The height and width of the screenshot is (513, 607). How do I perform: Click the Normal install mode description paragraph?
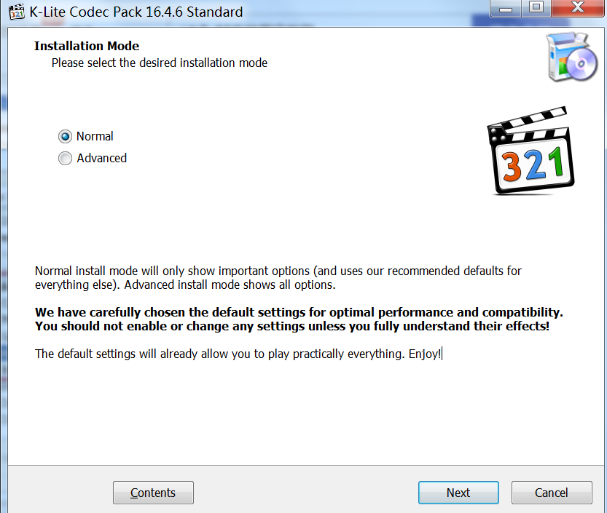pyautogui.click(x=278, y=278)
